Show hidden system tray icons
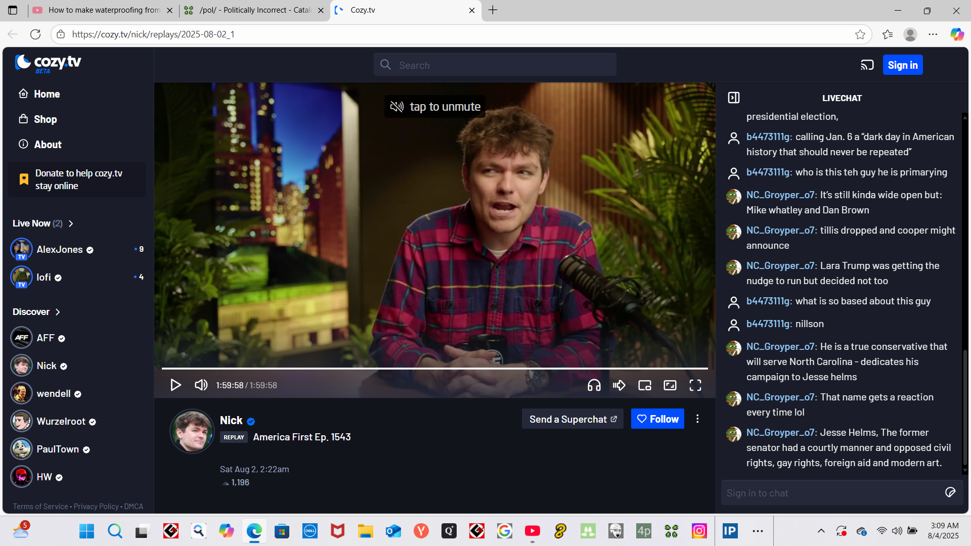971x546 pixels. (x=821, y=531)
